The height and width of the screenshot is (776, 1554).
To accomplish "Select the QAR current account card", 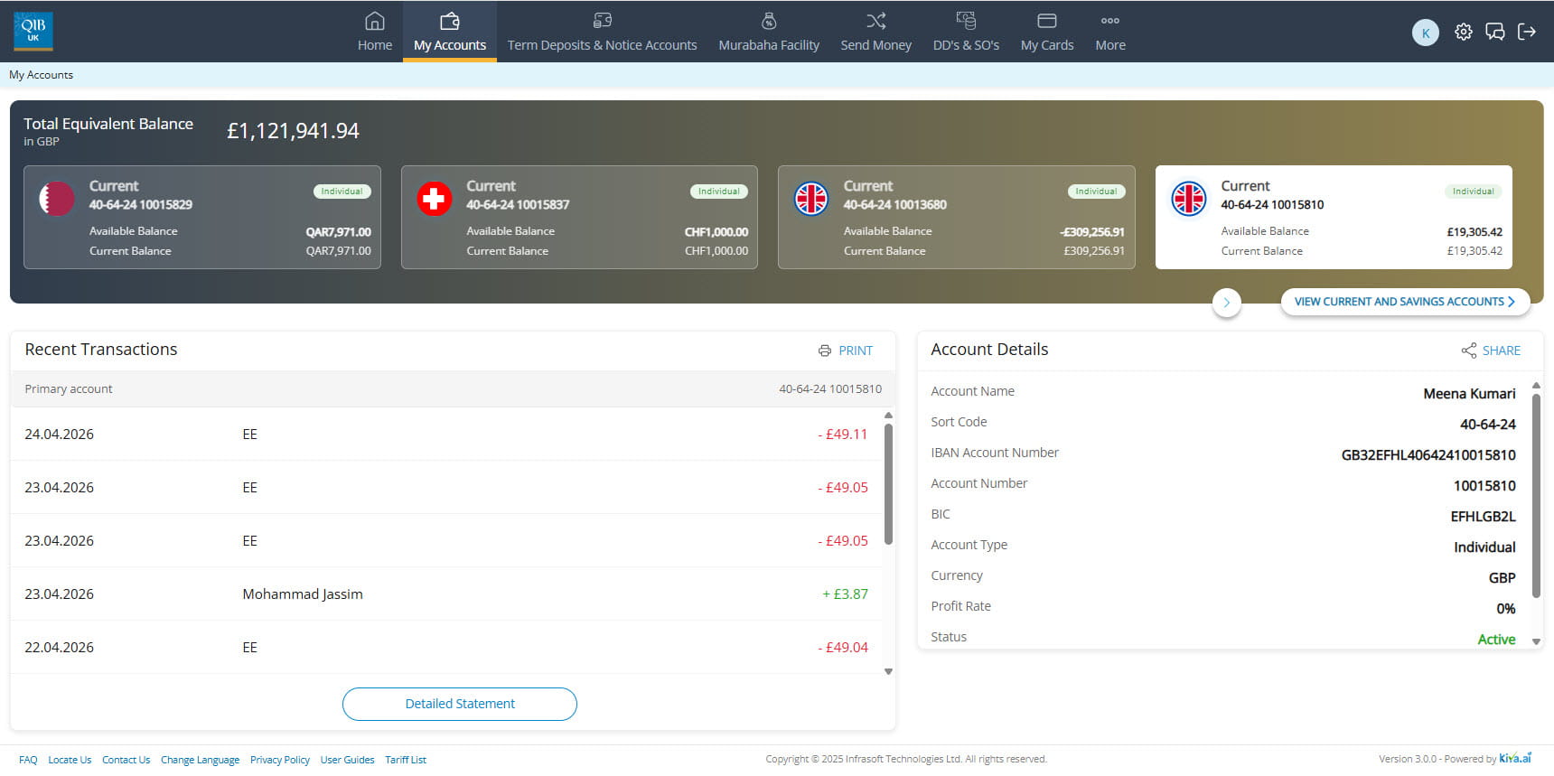I will point(202,217).
